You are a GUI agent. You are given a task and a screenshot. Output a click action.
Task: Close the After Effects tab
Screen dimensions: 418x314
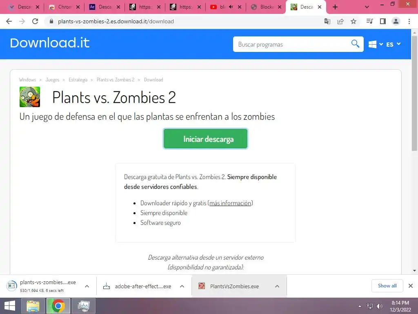click(118, 7)
